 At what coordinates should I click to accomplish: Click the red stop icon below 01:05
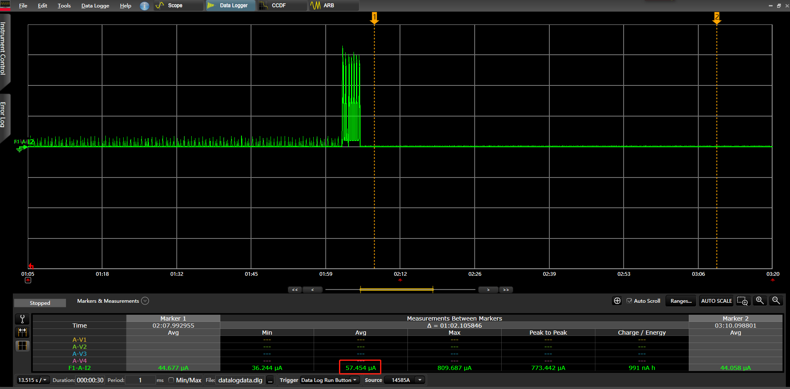pyautogui.click(x=28, y=280)
